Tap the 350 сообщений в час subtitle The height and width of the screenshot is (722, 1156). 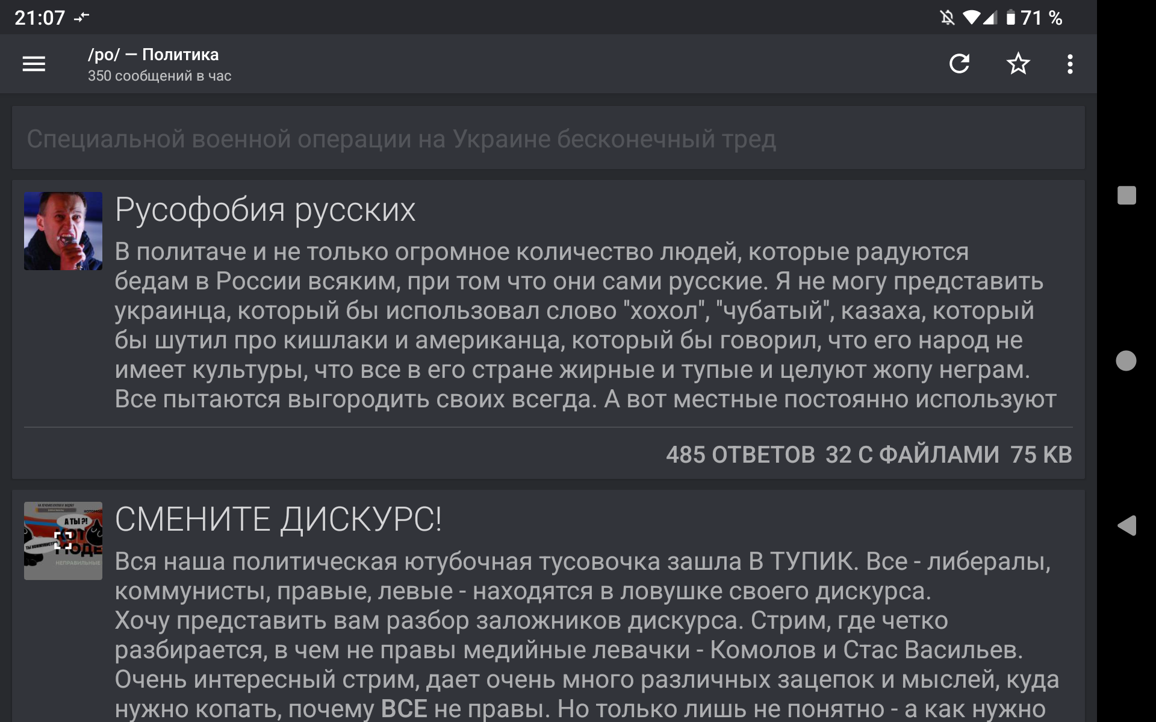point(160,76)
